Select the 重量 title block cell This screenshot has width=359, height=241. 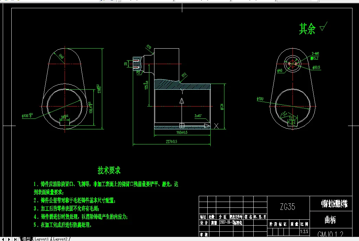pyautogui.click(x=294, y=224)
